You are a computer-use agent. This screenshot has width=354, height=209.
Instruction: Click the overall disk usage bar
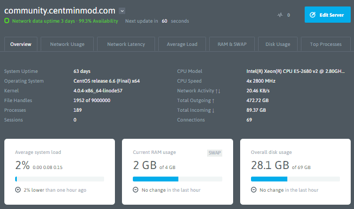tap(295, 179)
